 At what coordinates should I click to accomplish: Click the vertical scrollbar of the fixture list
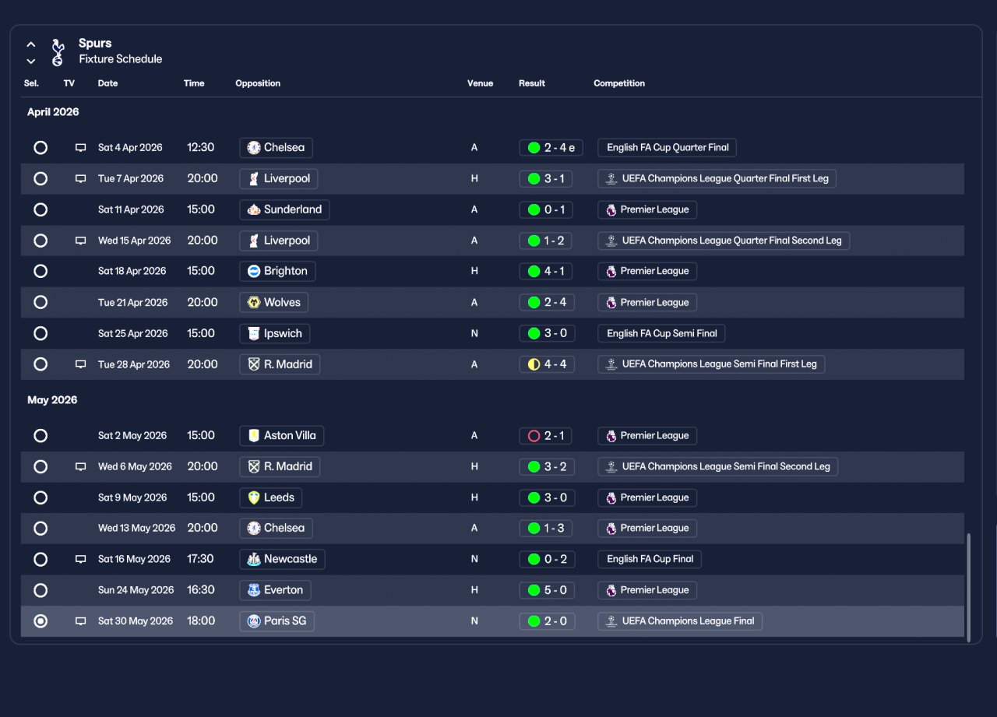click(x=969, y=587)
